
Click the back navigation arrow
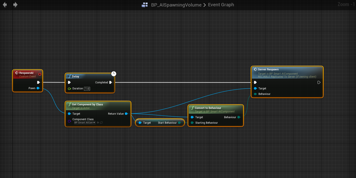(5, 5)
